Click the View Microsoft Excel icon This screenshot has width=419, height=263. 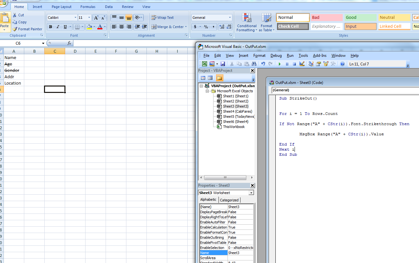pyautogui.click(x=205, y=64)
